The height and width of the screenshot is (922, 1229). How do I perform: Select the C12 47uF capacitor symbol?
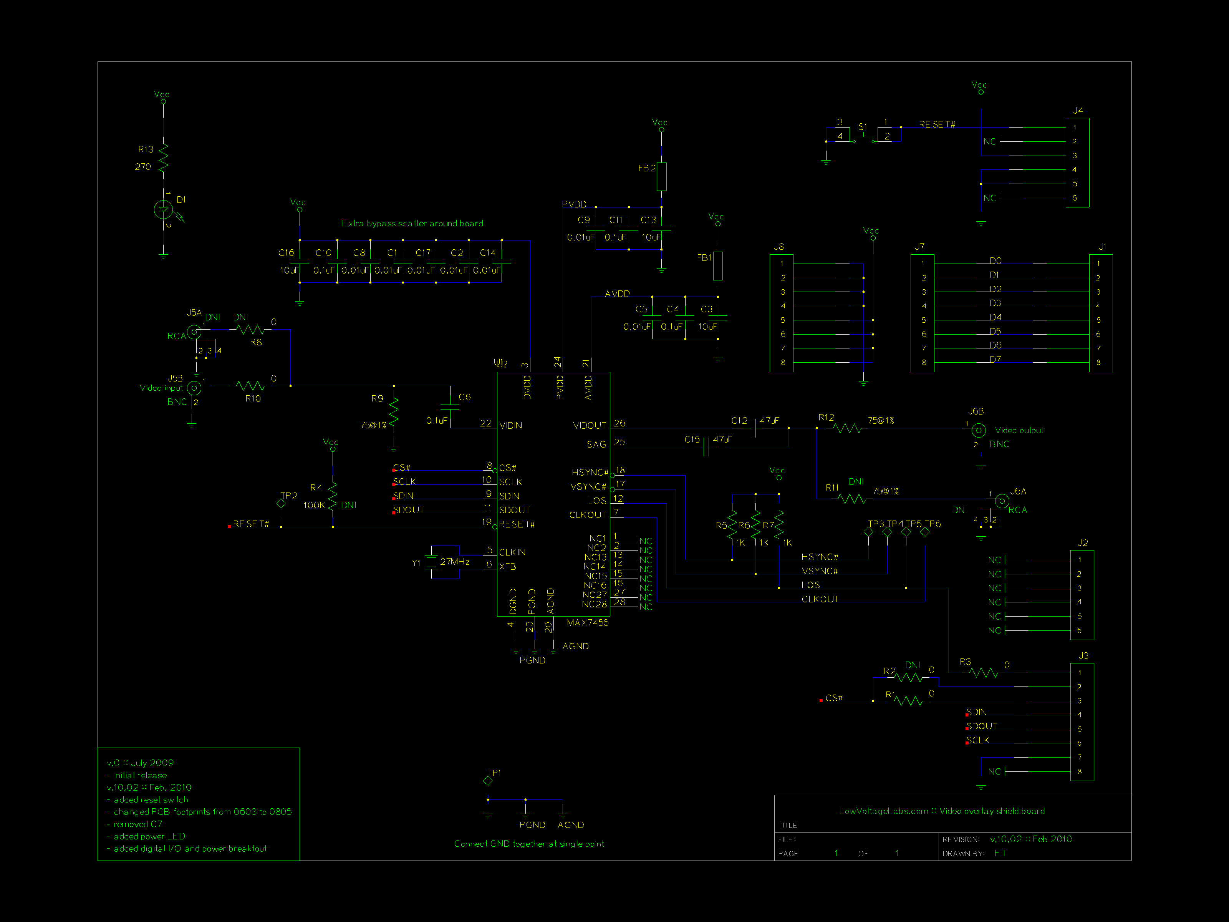click(x=754, y=428)
